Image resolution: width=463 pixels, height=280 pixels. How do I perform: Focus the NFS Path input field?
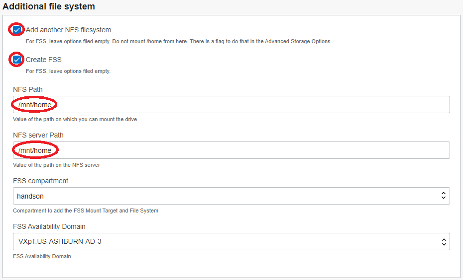[231, 105]
